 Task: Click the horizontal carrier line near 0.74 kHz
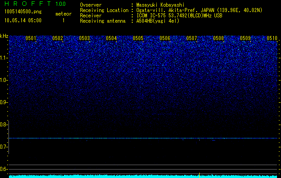(x=143, y=138)
